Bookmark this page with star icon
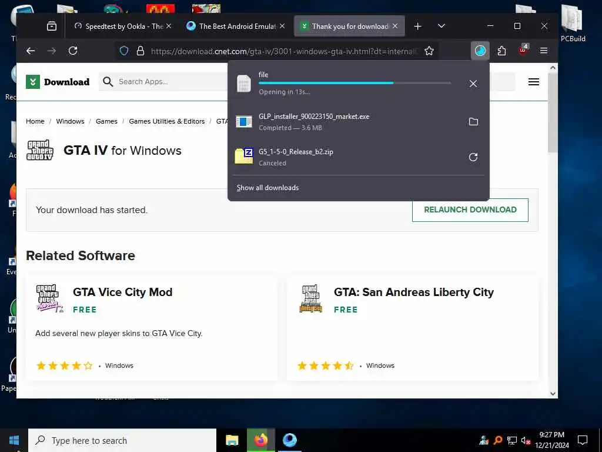 [429, 51]
